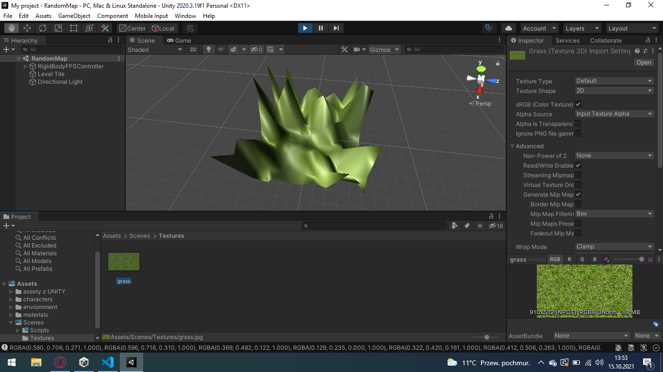Switch to the Game tab
The width and height of the screenshot is (663, 372).
(x=179, y=40)
